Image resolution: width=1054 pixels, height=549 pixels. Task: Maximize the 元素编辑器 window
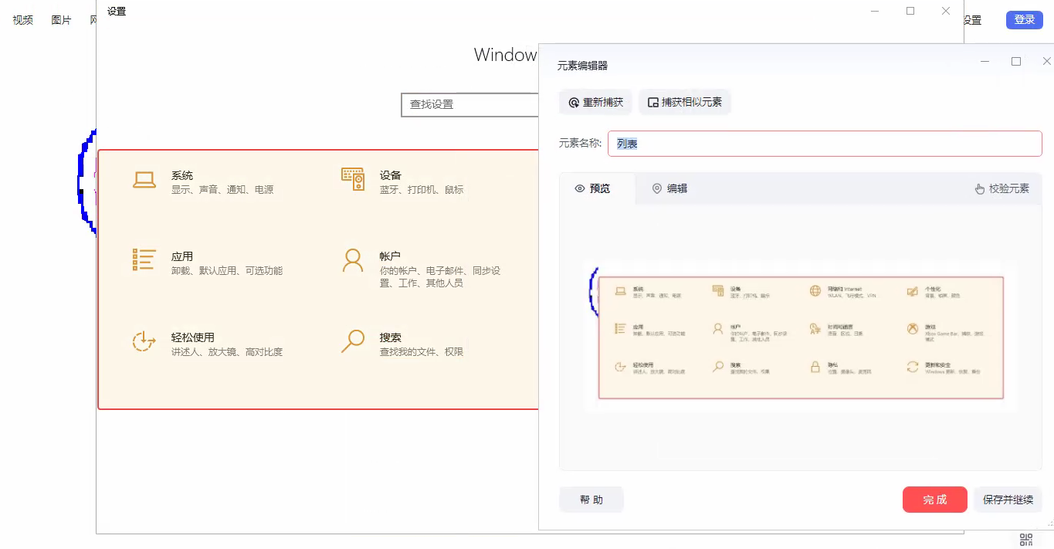[1016, 61]
